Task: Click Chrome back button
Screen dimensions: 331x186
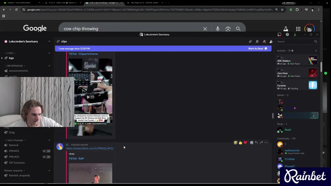Action: coord(4,10)
